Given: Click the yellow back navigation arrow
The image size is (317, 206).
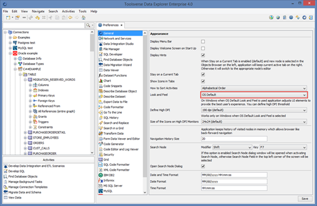Looking at the screenshot, I should pos(70,18).
